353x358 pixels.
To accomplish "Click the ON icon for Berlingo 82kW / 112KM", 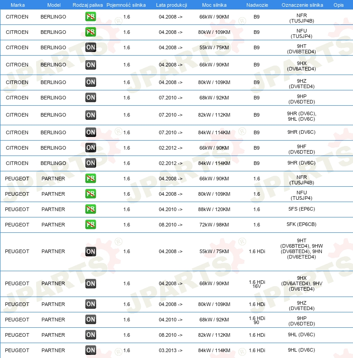I will click(91, 115).
